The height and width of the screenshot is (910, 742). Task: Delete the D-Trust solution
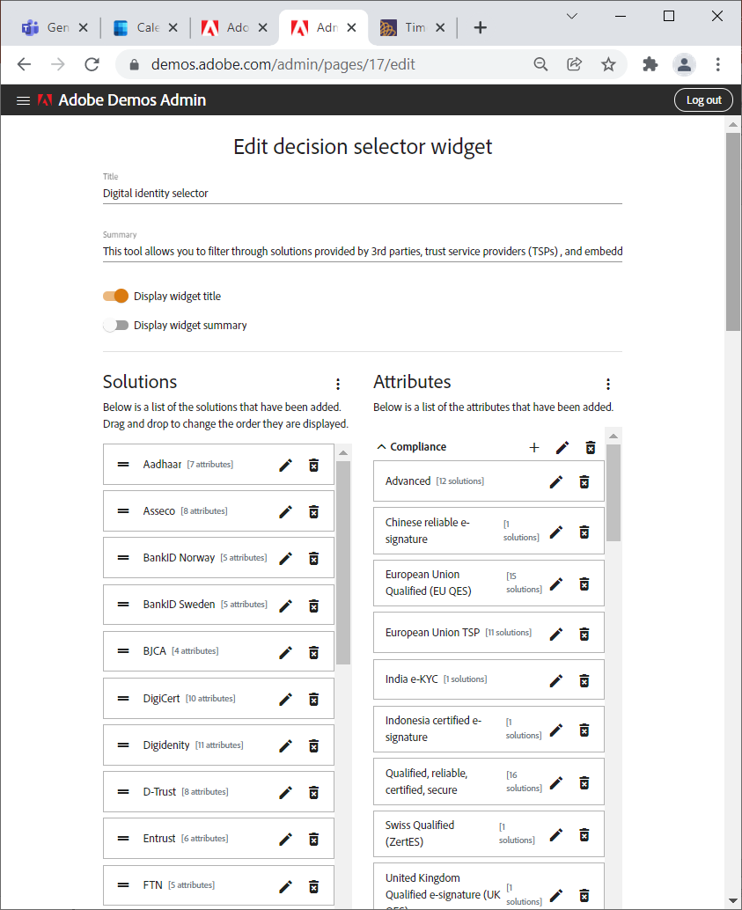tap(313, 792)
